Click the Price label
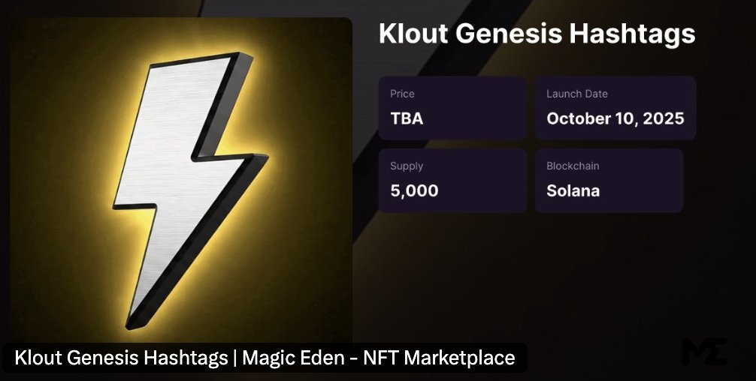The height and width of the screenshot is (381, 756). (402, 94)
